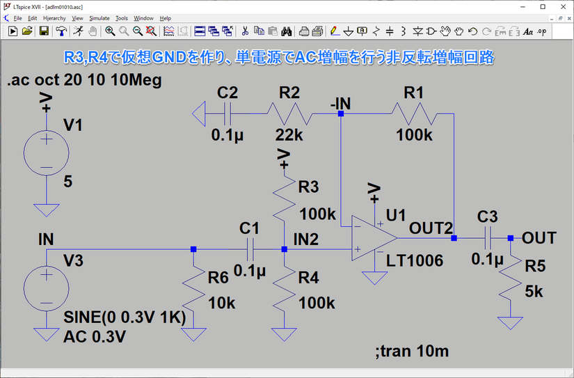Viewport: 574px width, 378px height.
Task: Click the R2 22k value
Action: [x=289, y=135]
